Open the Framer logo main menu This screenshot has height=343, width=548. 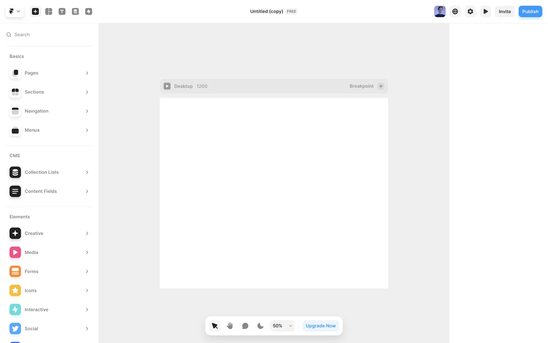tap(15, 11)
